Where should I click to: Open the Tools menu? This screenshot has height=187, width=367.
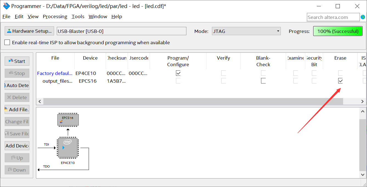tap(78, 16)
